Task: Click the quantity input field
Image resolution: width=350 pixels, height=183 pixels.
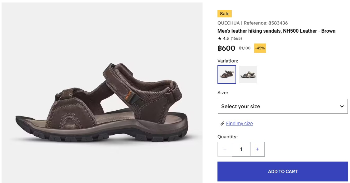Action: pyautogui.click(x=241, y=149)
